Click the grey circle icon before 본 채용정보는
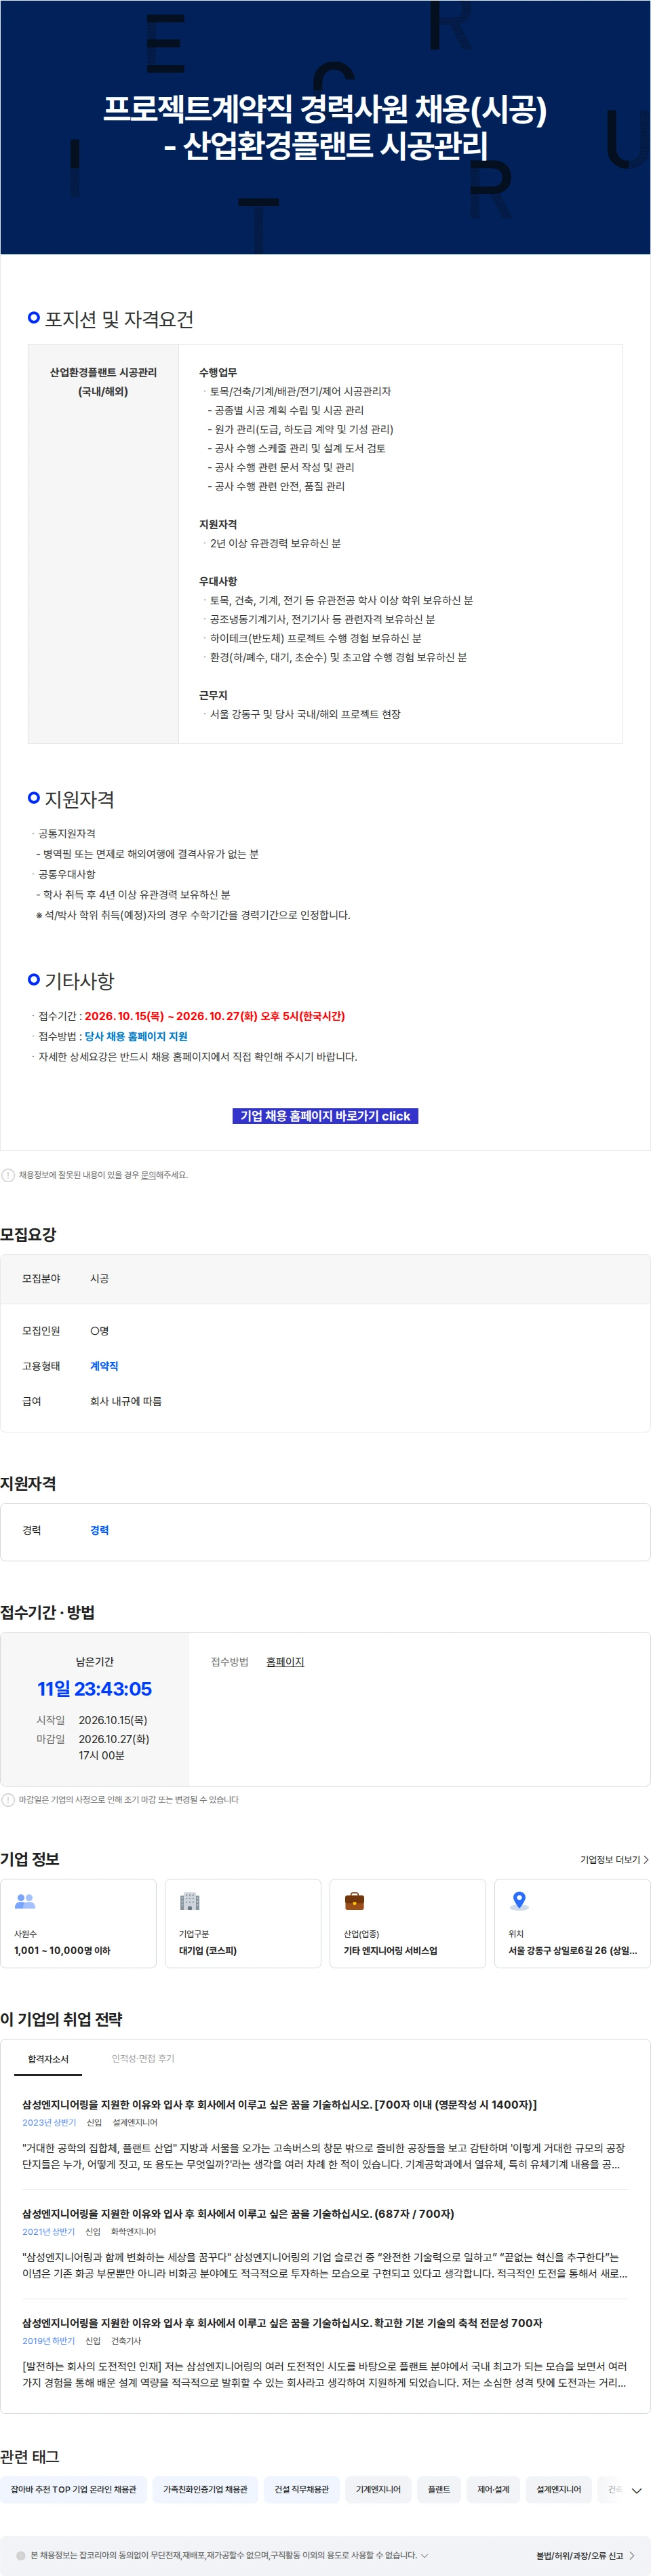 coord(21,2555)
